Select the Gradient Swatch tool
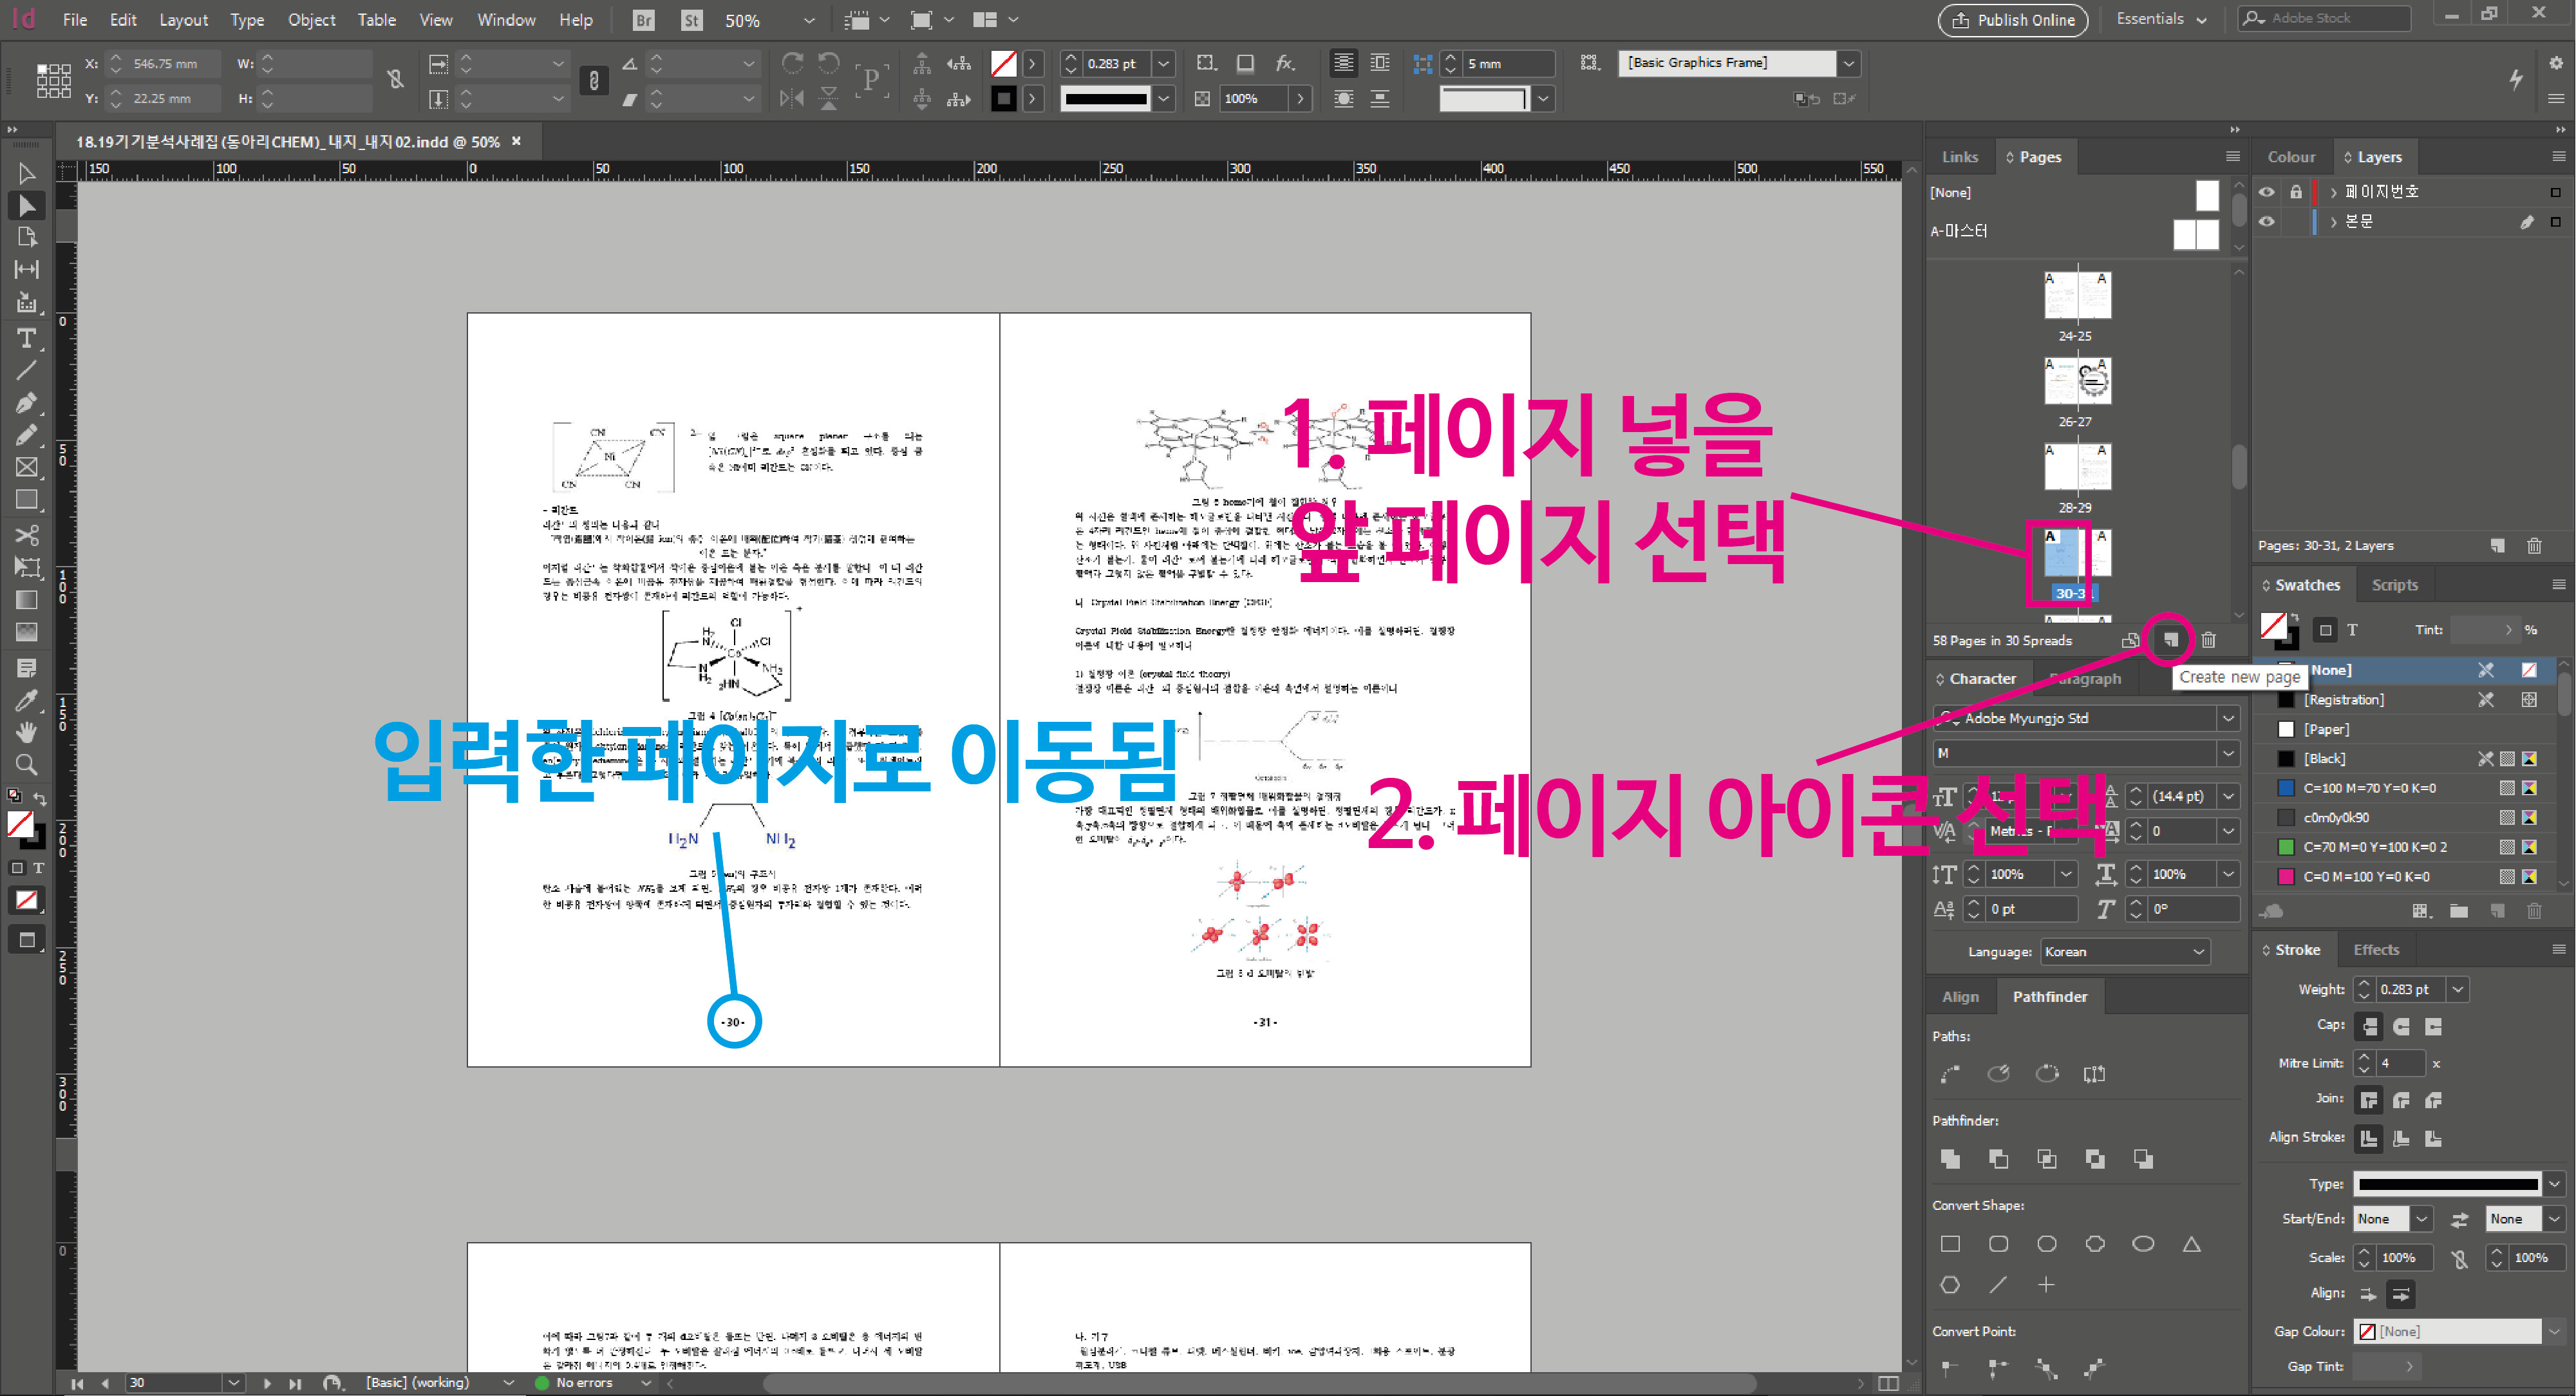The image size is (2576, 1396). coord(26,600)
